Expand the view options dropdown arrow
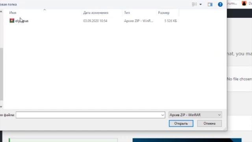The width and height of the screenshot is (252, 142). click(x=200, y=4)
